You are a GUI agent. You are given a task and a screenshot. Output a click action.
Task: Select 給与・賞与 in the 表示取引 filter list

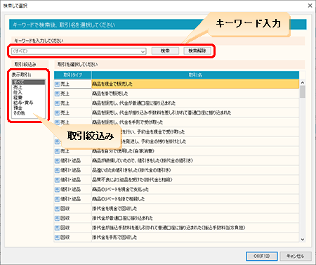pos(28,103)
